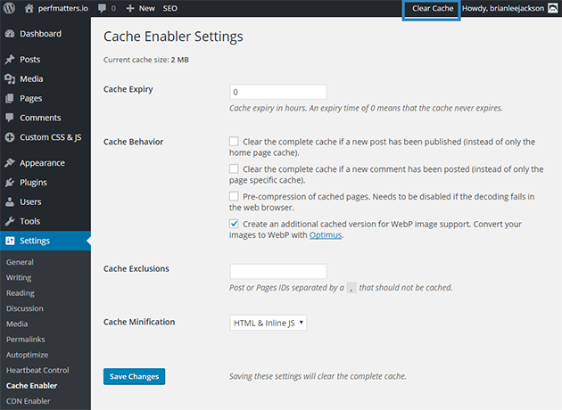Enable clearing complete cache on new comment
The image size is (562, 410).
tap(234, 168)
